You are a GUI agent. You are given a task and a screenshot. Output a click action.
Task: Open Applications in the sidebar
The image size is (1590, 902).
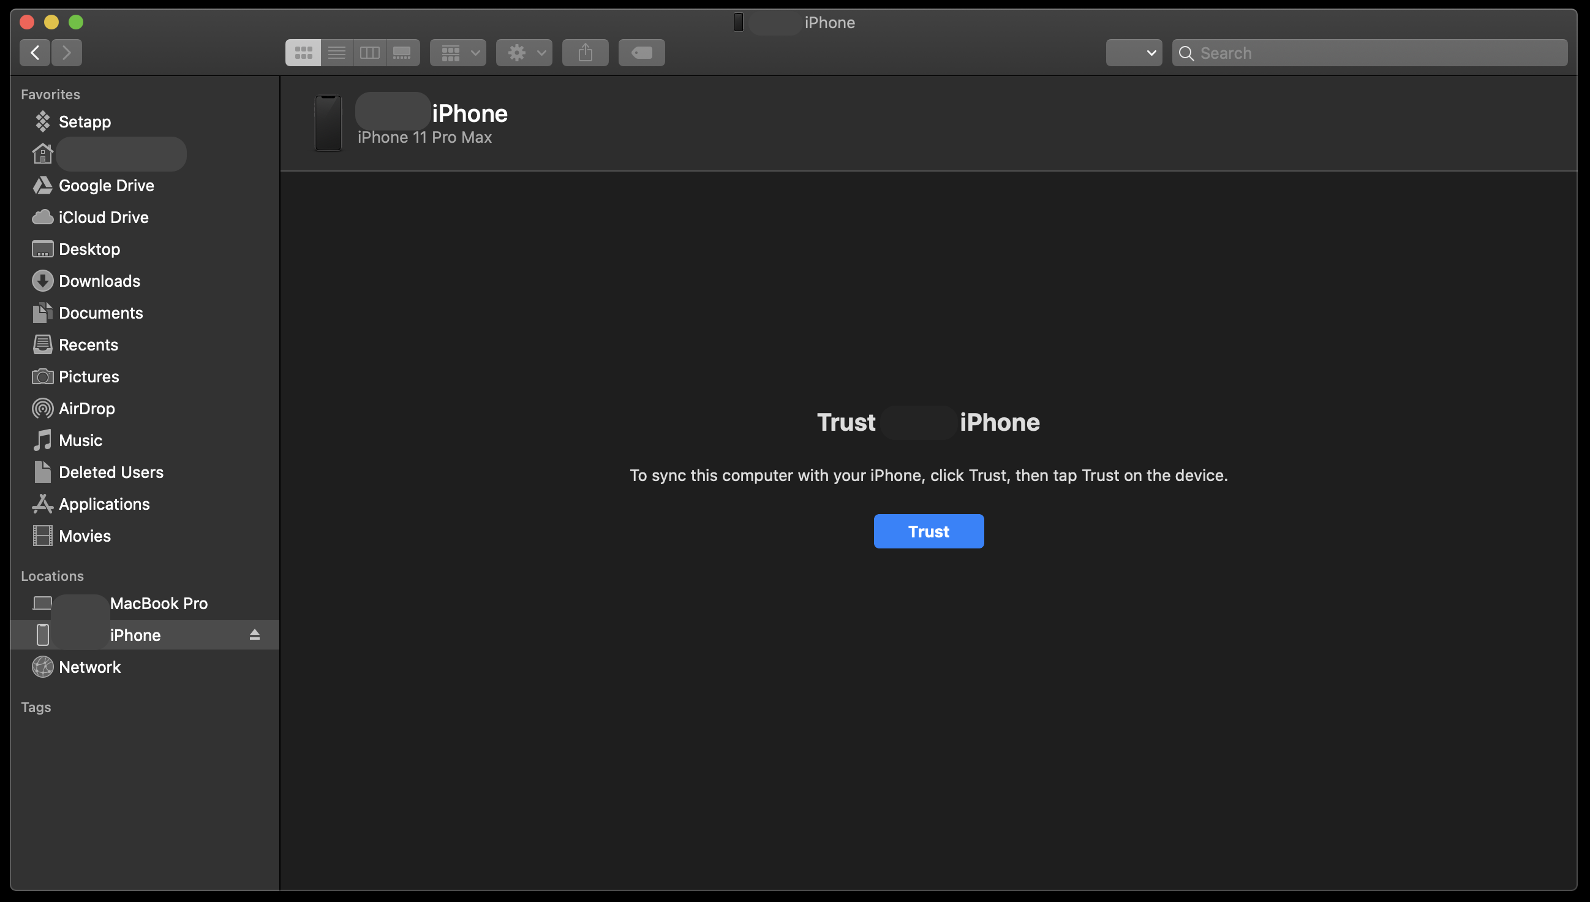coord(145,504)
